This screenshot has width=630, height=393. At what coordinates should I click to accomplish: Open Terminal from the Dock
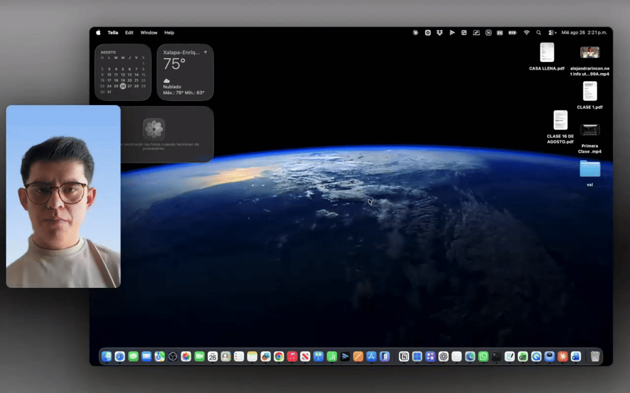click(496, 356)
